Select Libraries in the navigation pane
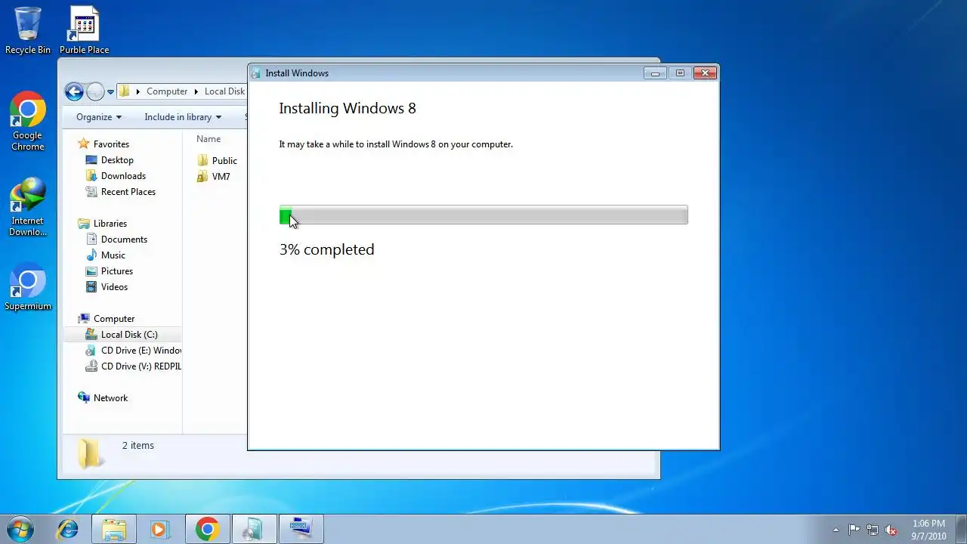The width and height of the screenshot is (967, 544). point(110,224)
